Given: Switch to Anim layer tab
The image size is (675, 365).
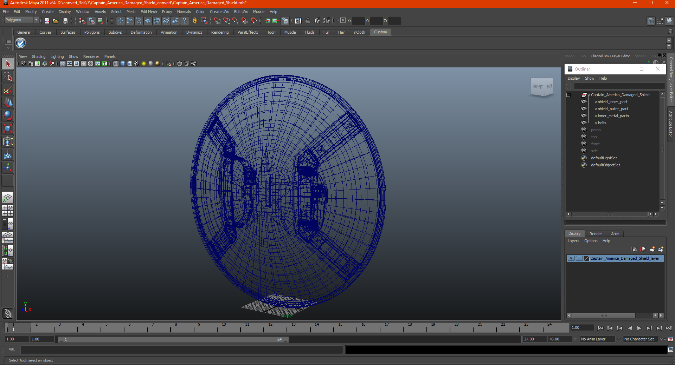Looking at the screenshot, I should 615,234.
